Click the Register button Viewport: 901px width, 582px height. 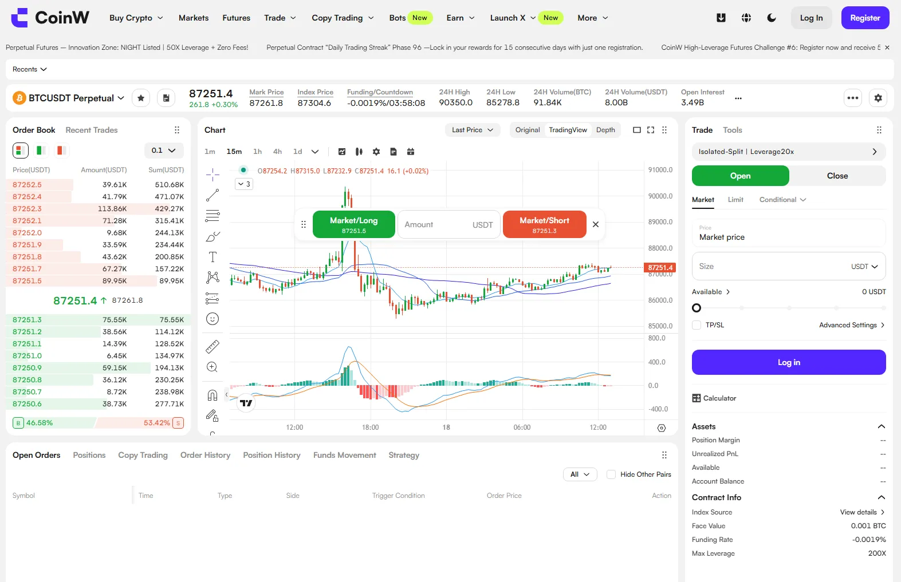[865, 18]
